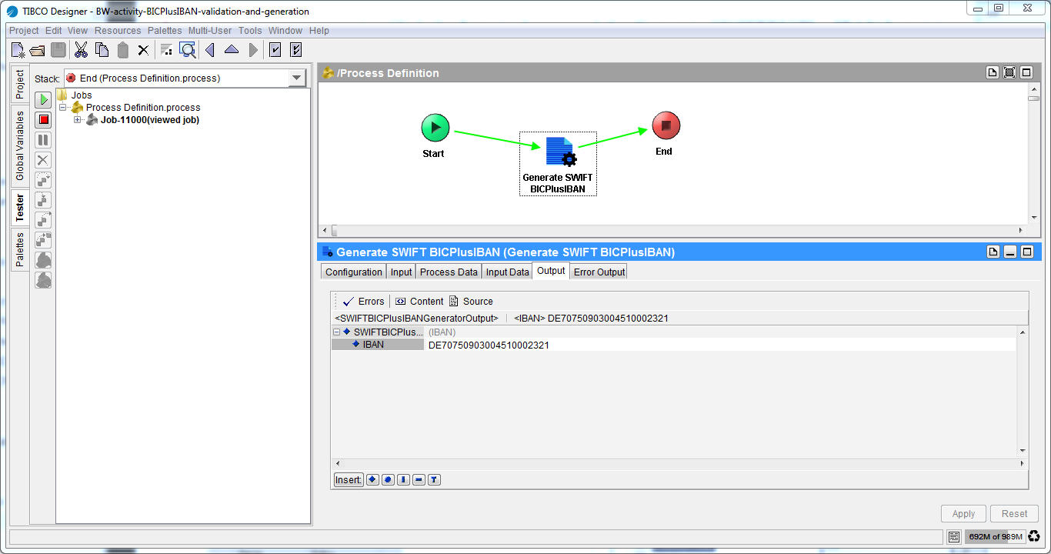The height and width of the screenshot is (554, 1051).
Task: Expand the Job-11000 tree node
Action: (x=78, y=120)
